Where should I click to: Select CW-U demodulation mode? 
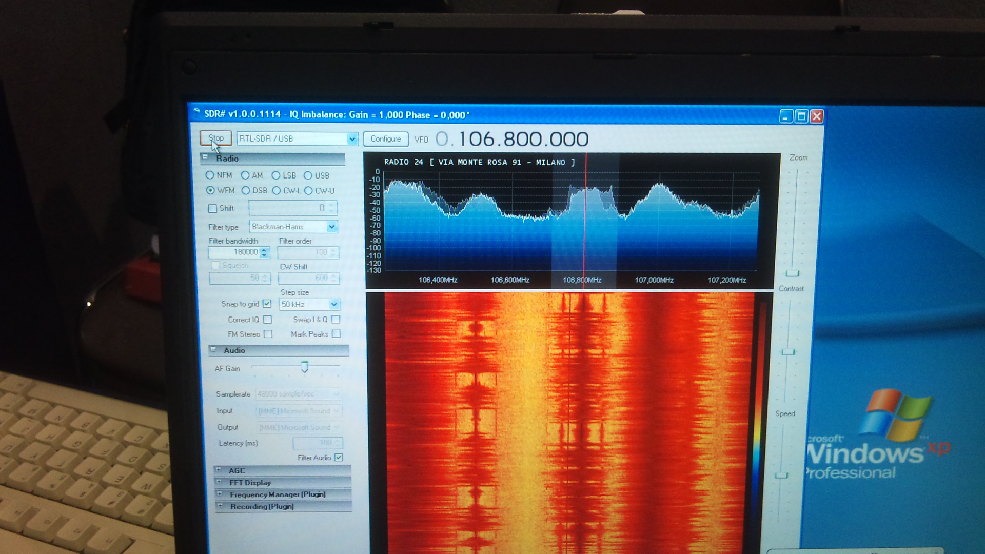point(308,191)
